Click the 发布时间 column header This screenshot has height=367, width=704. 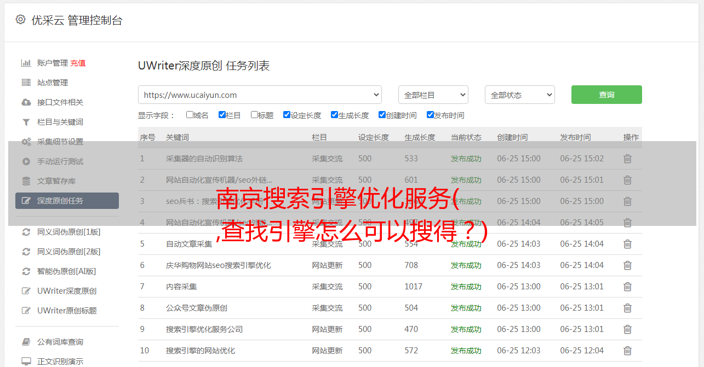point(575,137)
